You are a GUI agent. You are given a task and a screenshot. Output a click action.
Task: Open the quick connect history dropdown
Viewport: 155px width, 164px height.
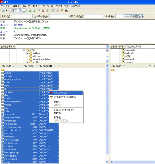click(144, 16)
